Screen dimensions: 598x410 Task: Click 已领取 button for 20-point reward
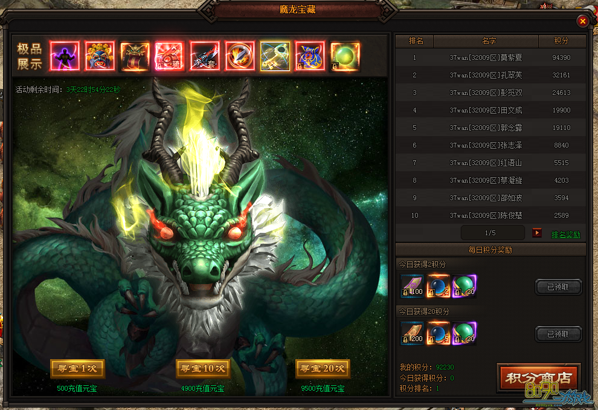[559, 334]
